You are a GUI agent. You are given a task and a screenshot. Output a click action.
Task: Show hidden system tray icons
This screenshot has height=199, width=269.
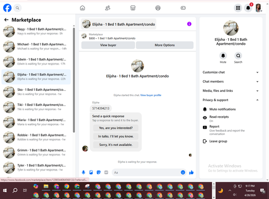[230, 190]
